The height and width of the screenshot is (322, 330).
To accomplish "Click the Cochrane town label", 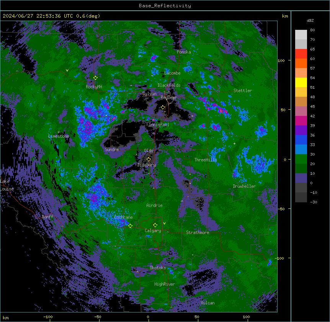I will tap(123, 217).
